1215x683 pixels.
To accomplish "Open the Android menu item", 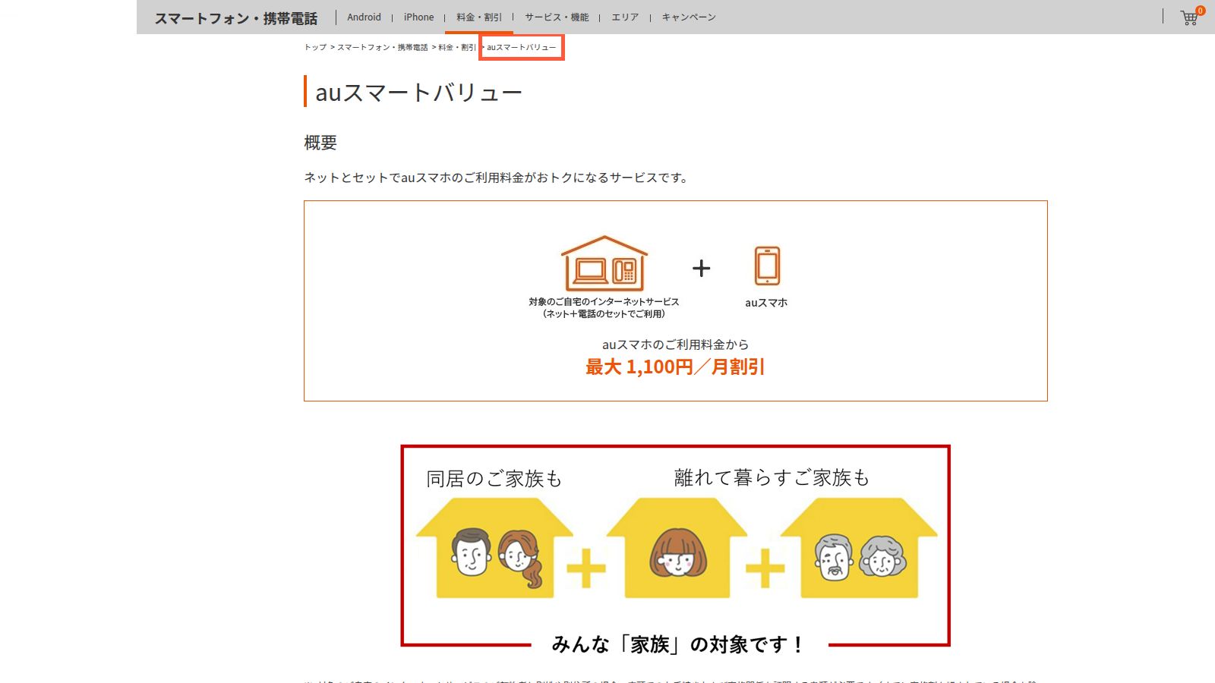I will (364, 17).
